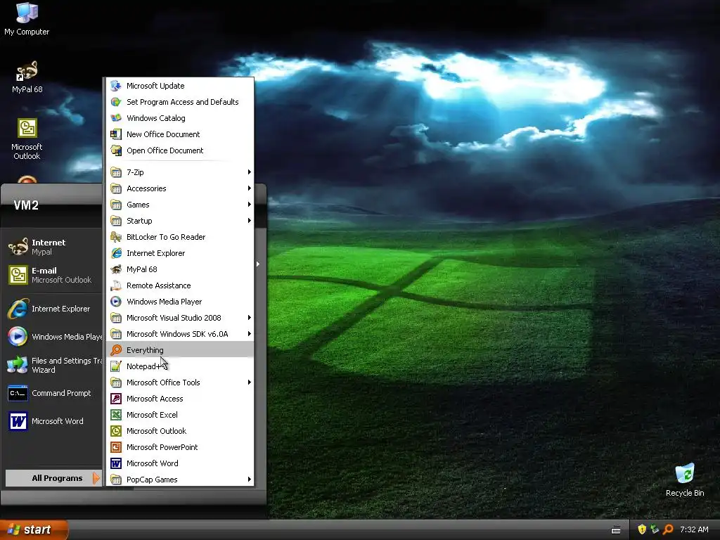Click the network connection tray icon
Image resolution: width=720 pixels, height=540 pixels.
[x=655, y=529]
